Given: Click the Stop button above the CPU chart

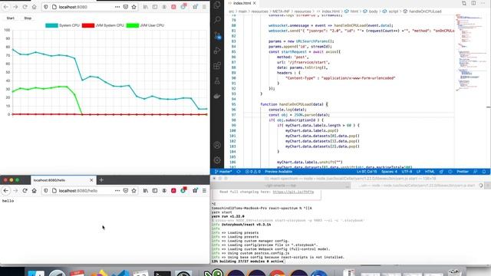Looking at the screenshot, I should [x=28, y=18].
